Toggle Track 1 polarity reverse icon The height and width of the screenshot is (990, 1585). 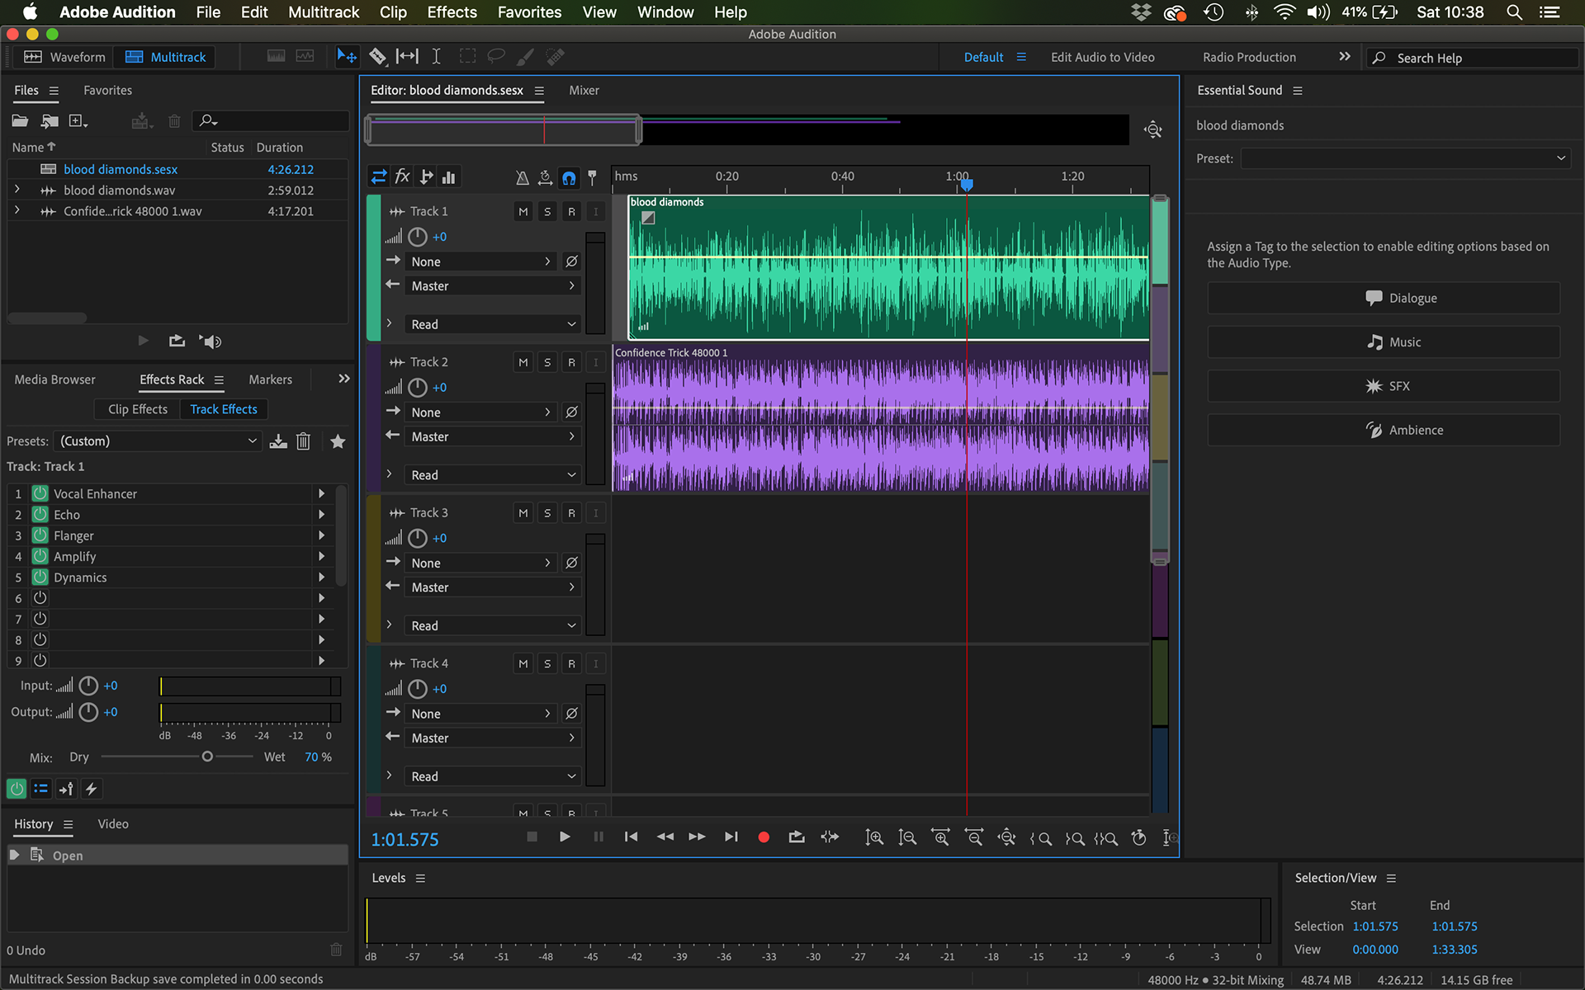571,262
